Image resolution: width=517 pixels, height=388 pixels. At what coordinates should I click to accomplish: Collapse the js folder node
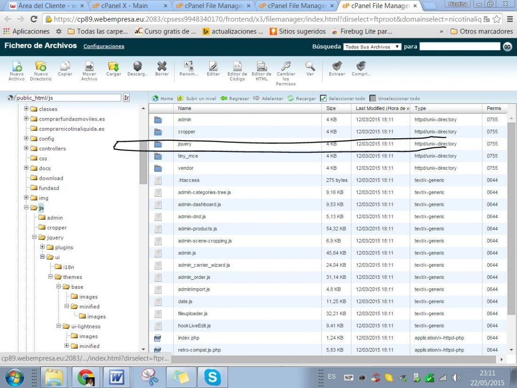click(26, 207)
